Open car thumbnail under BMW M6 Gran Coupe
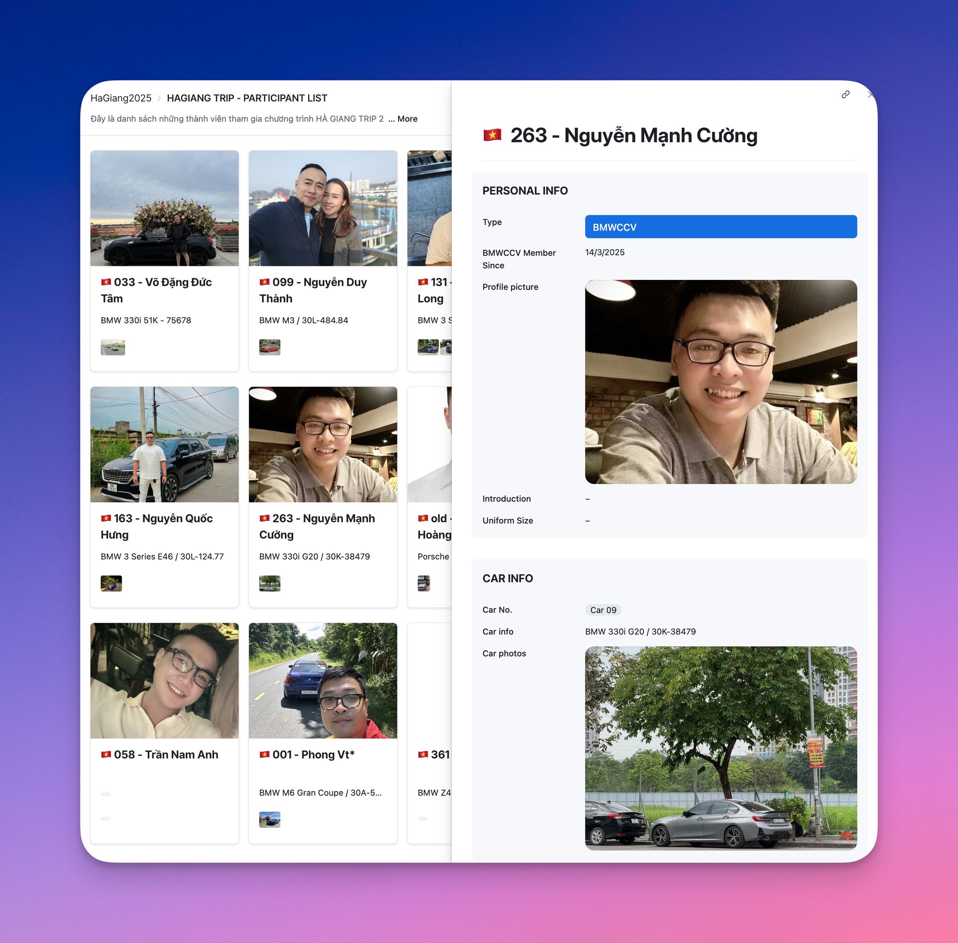This screenshot has height=943, width=958. tap(270, 820)
